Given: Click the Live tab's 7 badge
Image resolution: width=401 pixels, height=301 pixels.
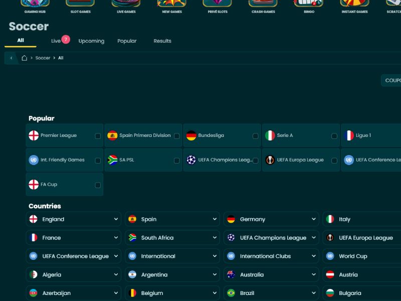Looking at the screenshot, I should (x=66, y=39).
